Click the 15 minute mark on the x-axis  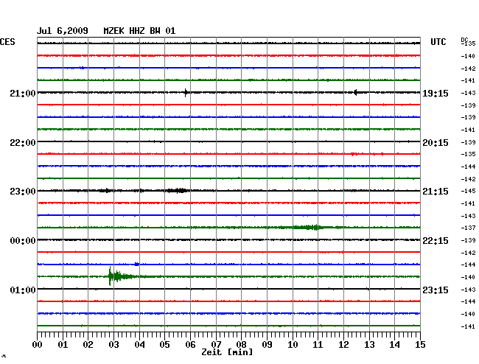click(419, 344)
